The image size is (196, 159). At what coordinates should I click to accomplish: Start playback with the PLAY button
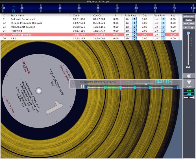(x=189, y=84)
